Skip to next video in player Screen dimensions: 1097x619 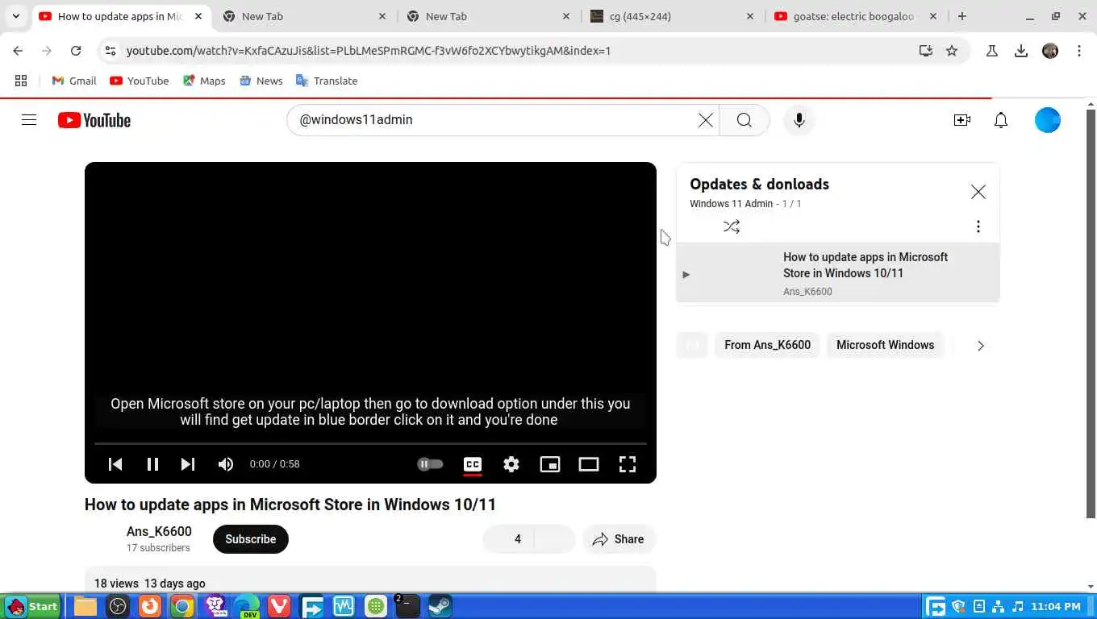click(188, 464)
